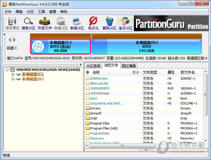Select the Program Files folder row
Screen dimensions: 211x160
click(144, 123)
